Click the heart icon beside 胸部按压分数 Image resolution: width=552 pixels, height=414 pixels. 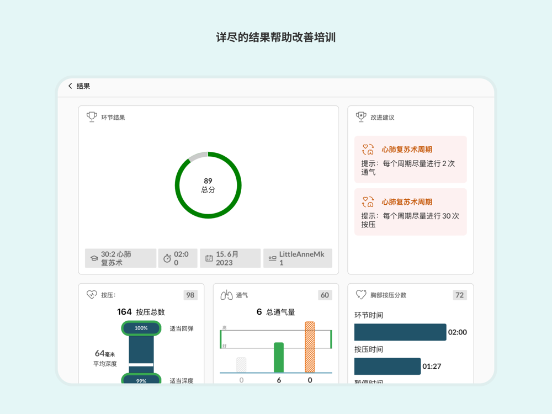click(x=361, y=295)
